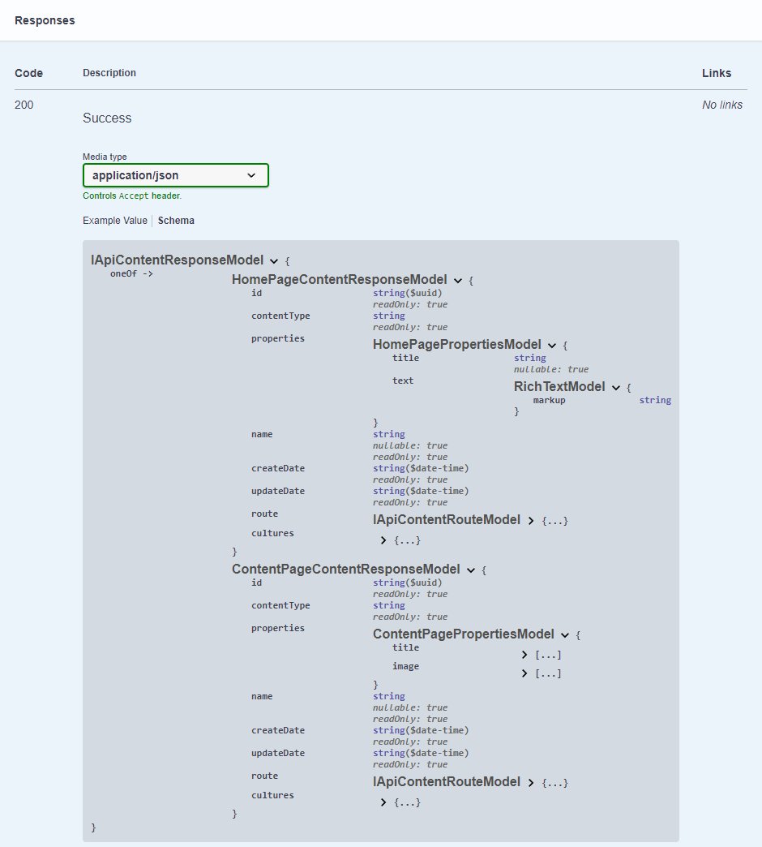Collapse the RichTextModel definition

coord(616,388)
